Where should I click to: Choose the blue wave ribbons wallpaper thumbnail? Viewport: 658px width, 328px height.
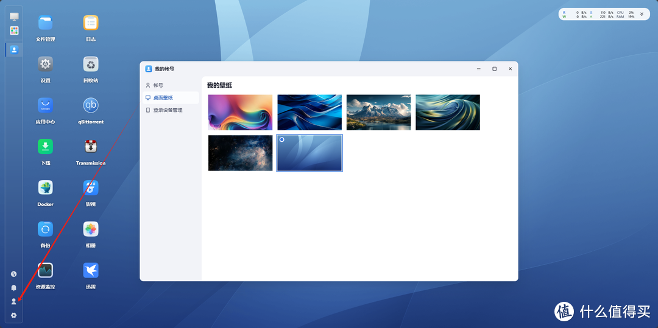click(310, 112)
